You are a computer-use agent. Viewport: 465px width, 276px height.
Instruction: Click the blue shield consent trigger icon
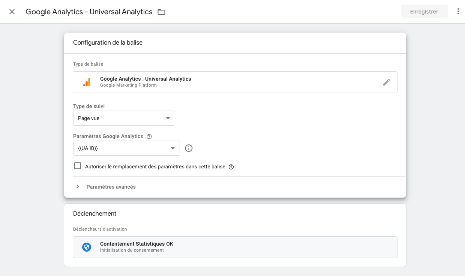pyautogui.click(x=87, y=247)
